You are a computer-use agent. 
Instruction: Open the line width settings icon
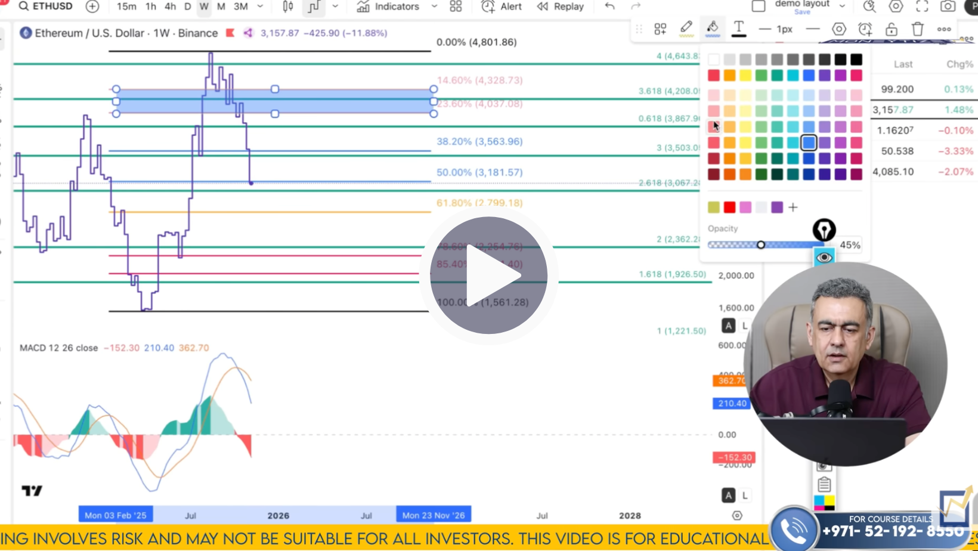click(775, 28)
